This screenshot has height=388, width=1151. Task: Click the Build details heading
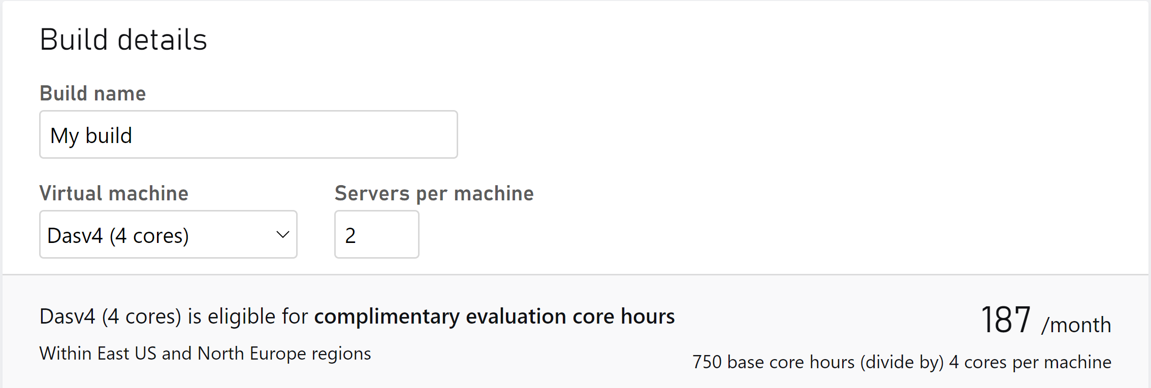(x=123, y=39)
